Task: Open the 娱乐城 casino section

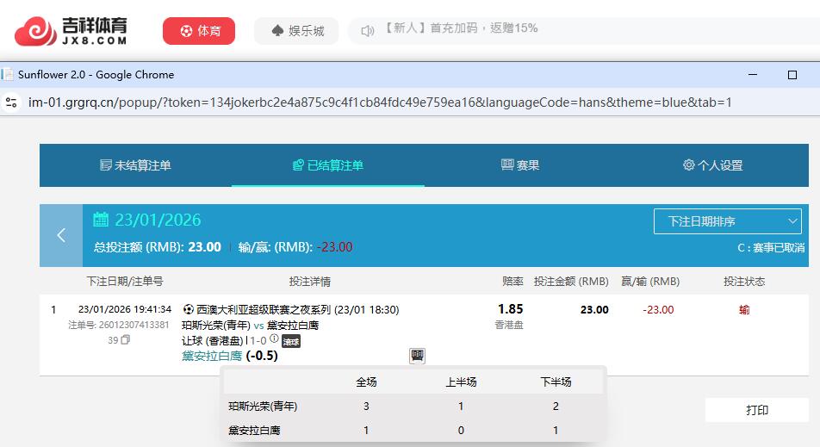Action: [x=296, y=31]
